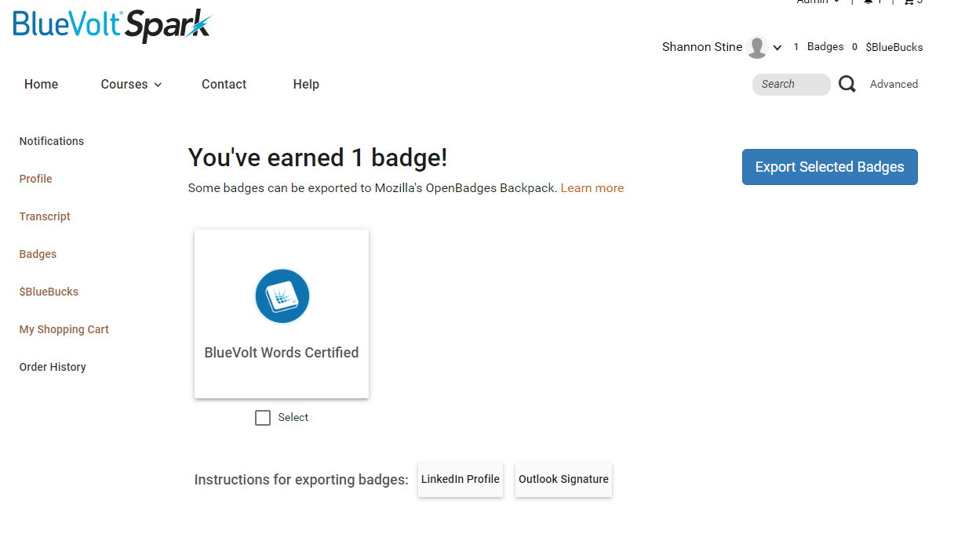The height and width of the screenshot is (548, 965).
Task: Open the Contact page
Action: (x=224, y=85)
